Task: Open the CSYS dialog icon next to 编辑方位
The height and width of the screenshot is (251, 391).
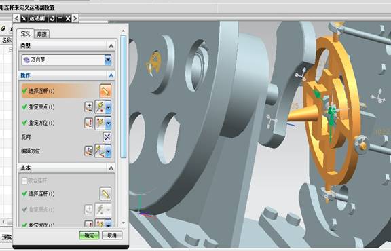Action: tap(88, 151)
